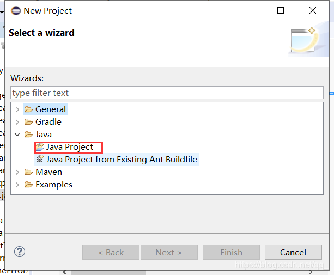
Task: Focus the type filter text field
Action: click(x=167, y=93)
